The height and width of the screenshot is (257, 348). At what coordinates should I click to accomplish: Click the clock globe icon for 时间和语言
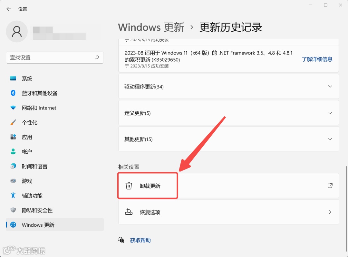click(x=13, y=166)
